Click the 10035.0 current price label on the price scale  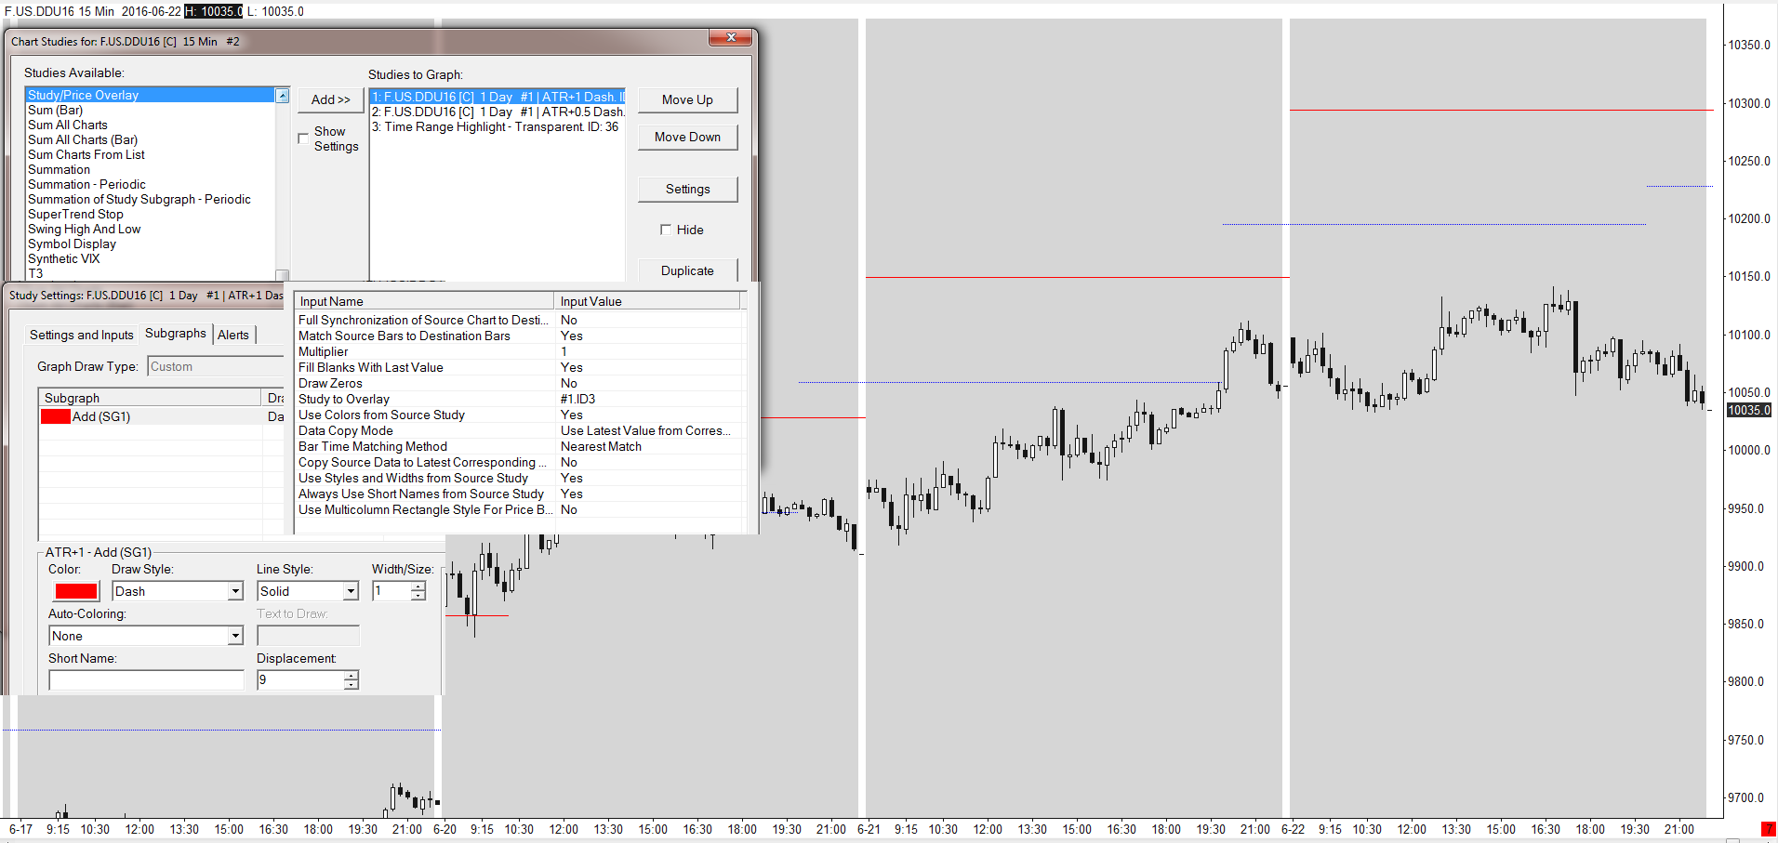coord(1749,410)
